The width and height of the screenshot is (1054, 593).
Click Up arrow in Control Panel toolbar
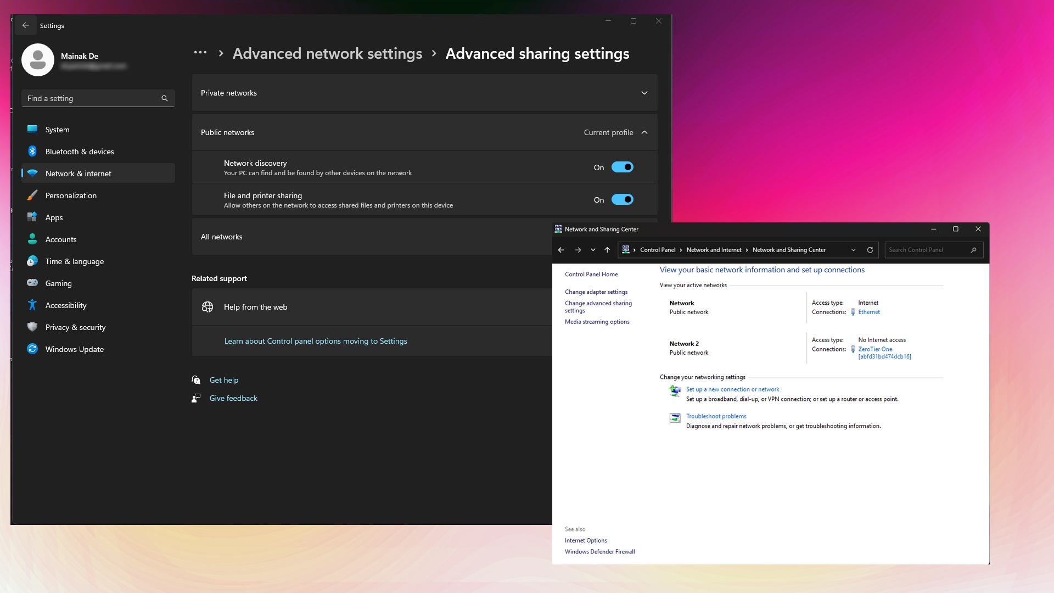pyautogui.click(x=607, y=250)
